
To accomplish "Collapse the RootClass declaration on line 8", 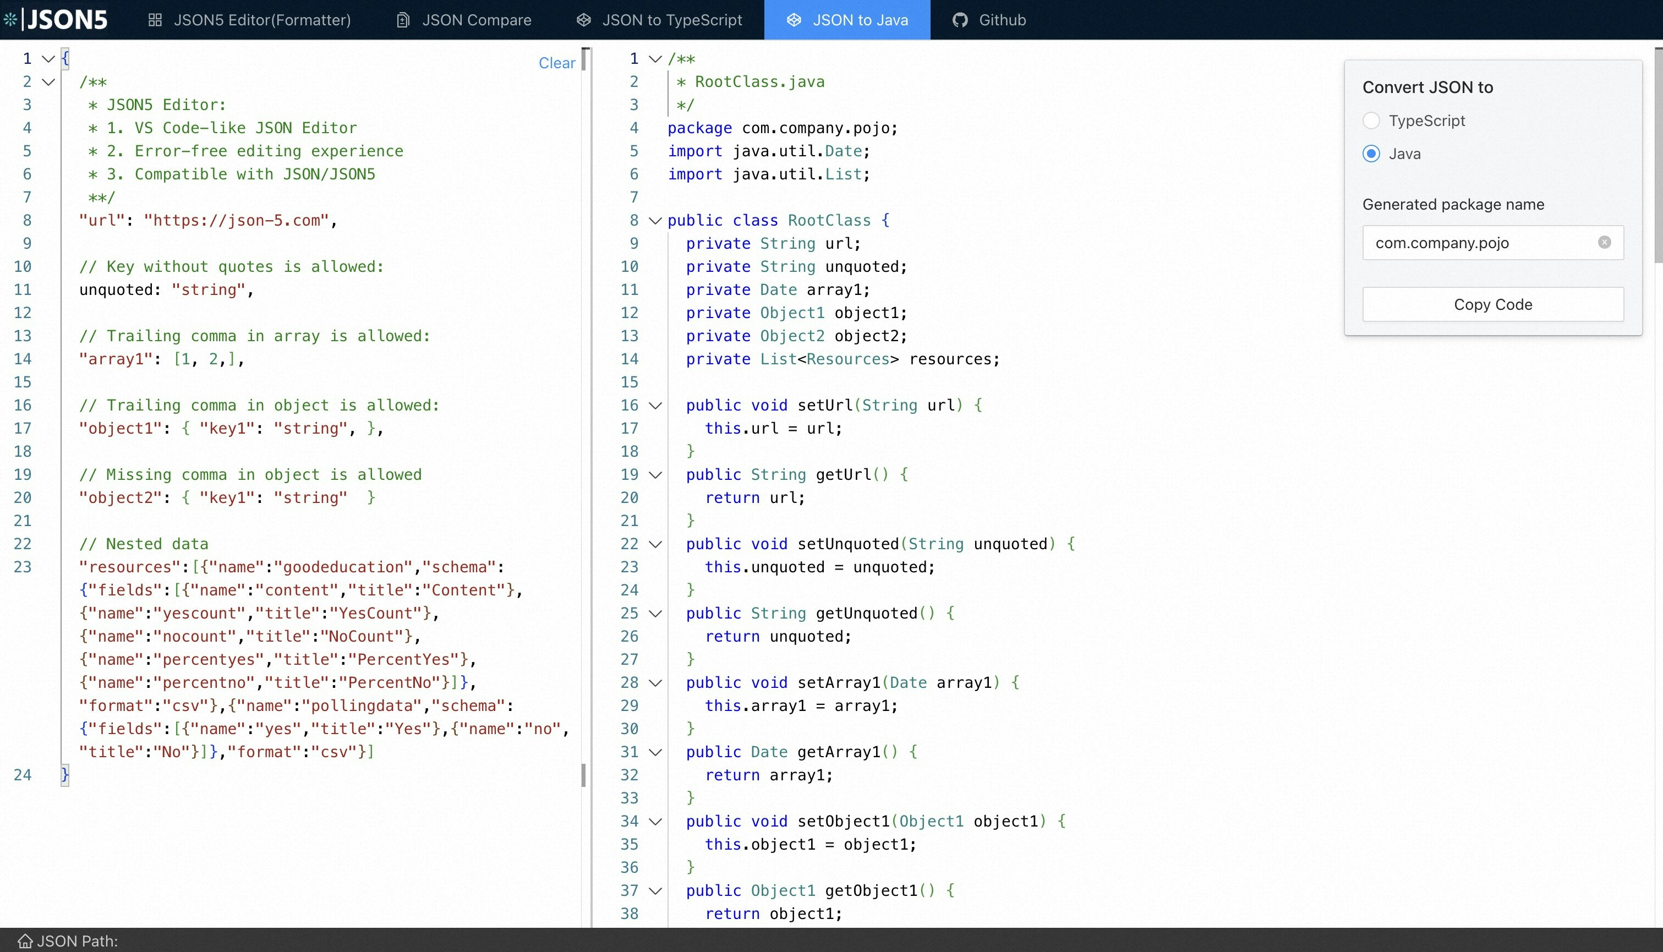I will pos(655,221).
